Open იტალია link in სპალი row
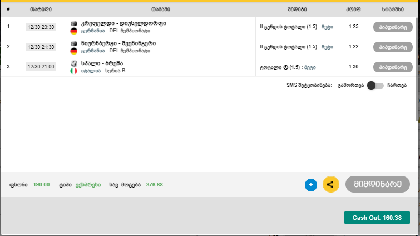420x236 pixels. coord(91,71)
